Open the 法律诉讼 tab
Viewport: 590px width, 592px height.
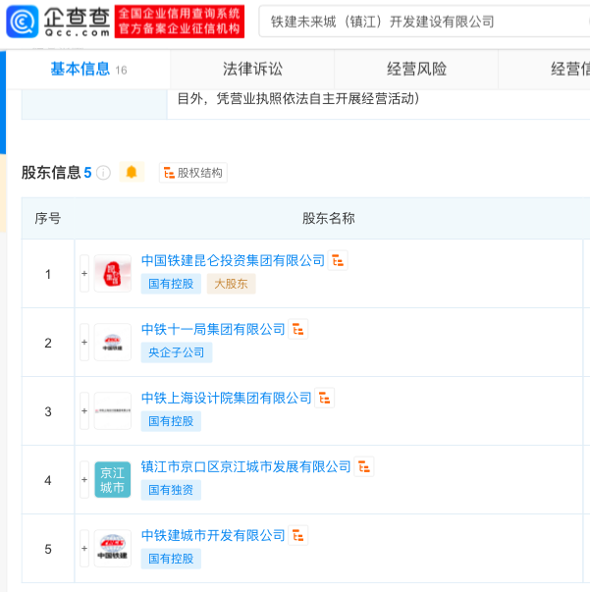click(252, 70)
